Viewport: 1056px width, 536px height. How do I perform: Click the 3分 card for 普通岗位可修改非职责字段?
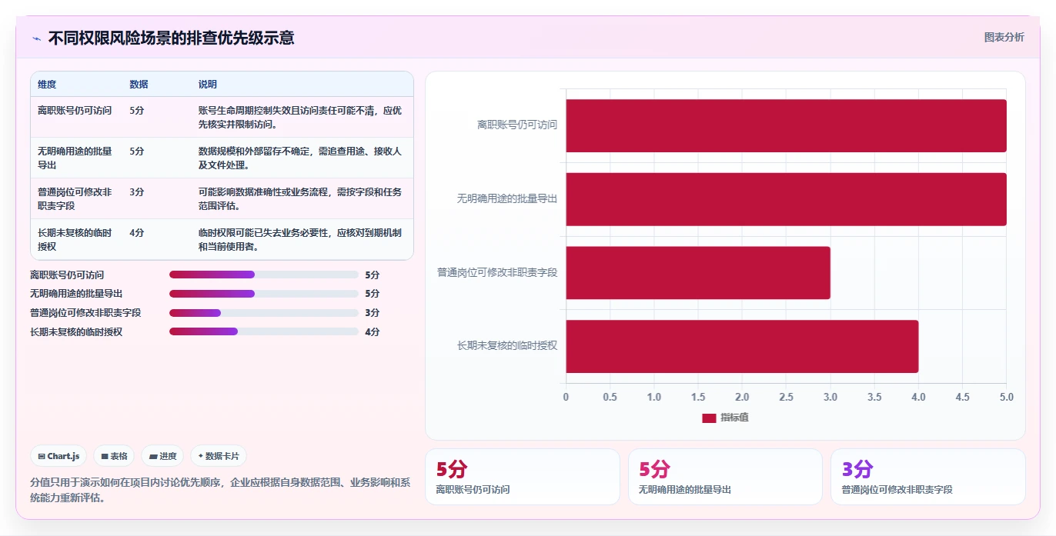(927, 477)
